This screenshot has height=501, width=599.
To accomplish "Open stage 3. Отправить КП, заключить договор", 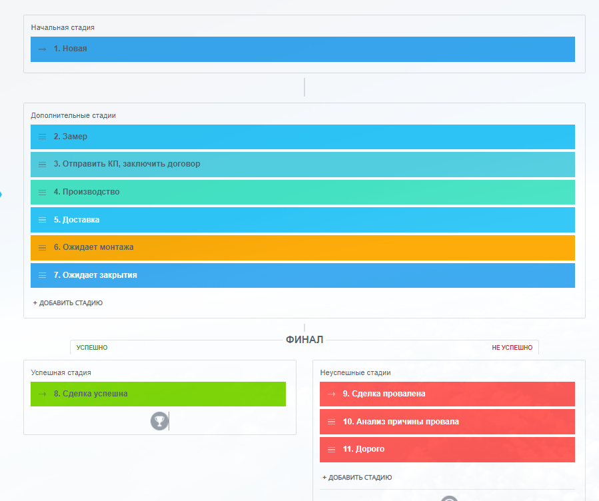I will (127, 164).
